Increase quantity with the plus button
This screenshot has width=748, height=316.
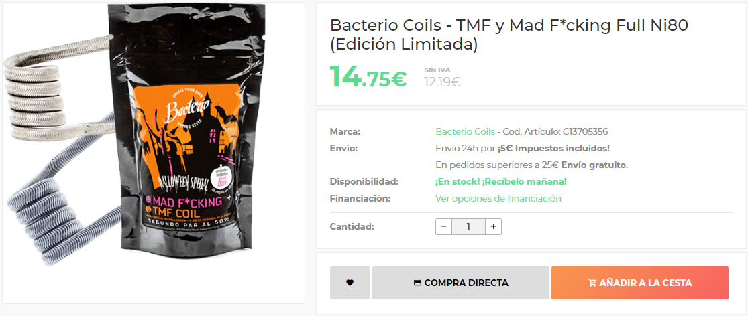tap(493, 226)
